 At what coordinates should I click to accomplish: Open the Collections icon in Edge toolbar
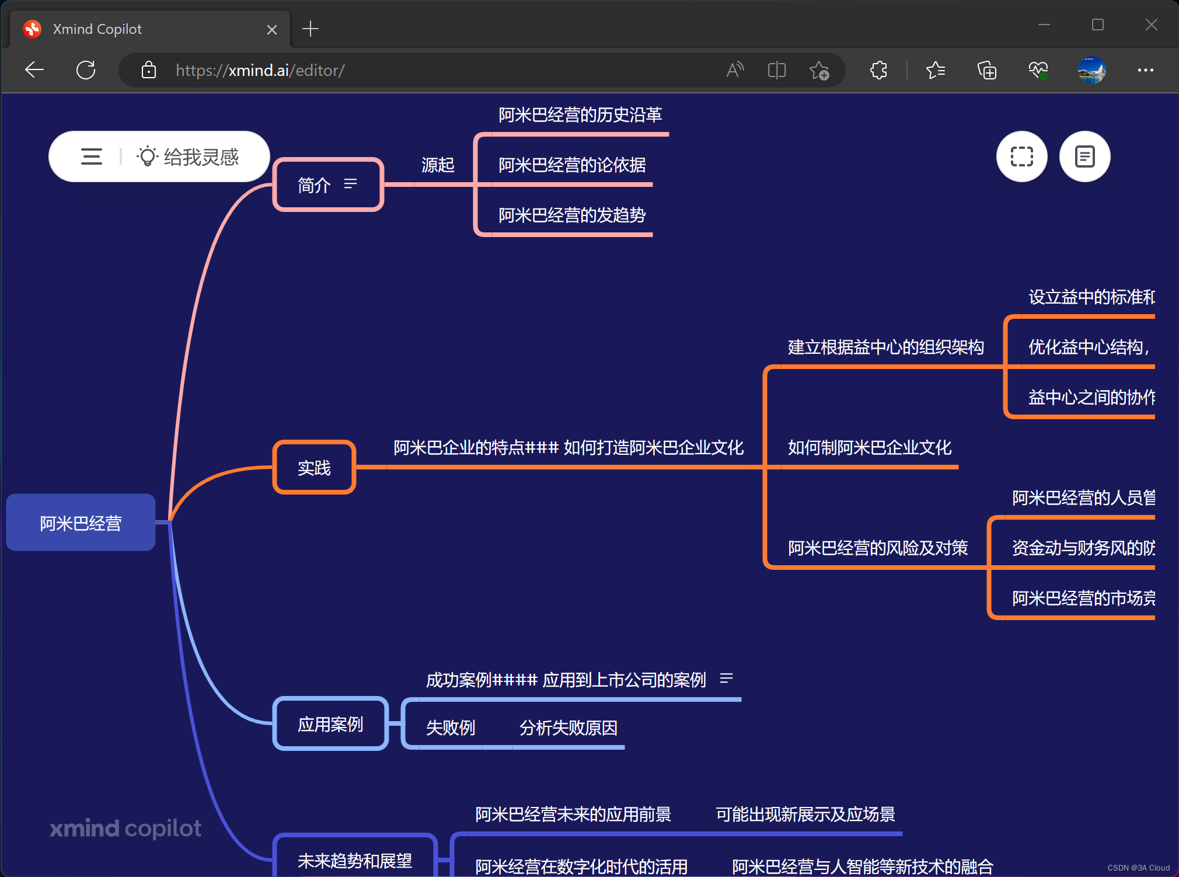click(x=987, y=70)
